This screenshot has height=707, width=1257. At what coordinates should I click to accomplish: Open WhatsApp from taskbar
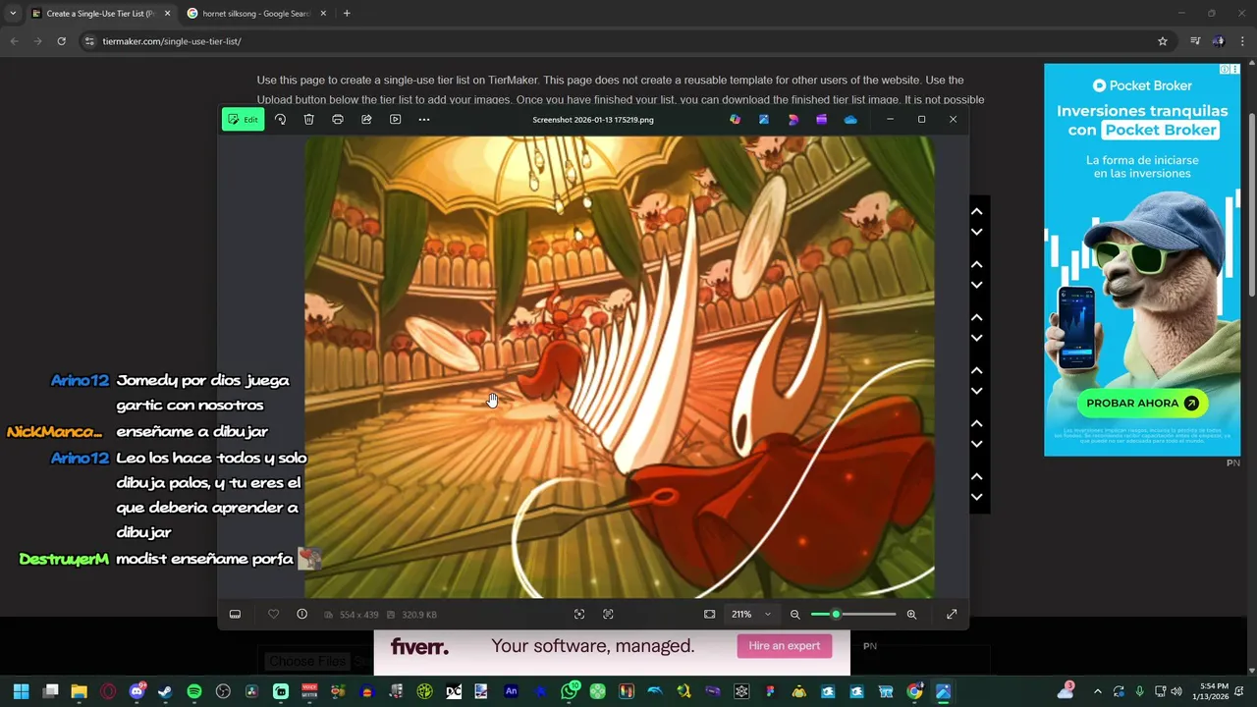(x=569, y=691)
